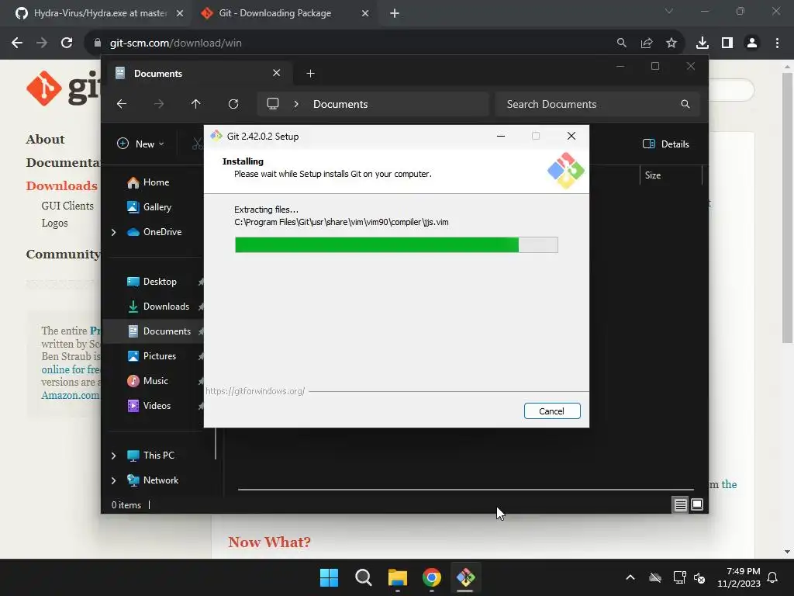Viewport: 794px width, 596px height.
Task: Click the Chrome address bar URL
Action: coord(175,43)
